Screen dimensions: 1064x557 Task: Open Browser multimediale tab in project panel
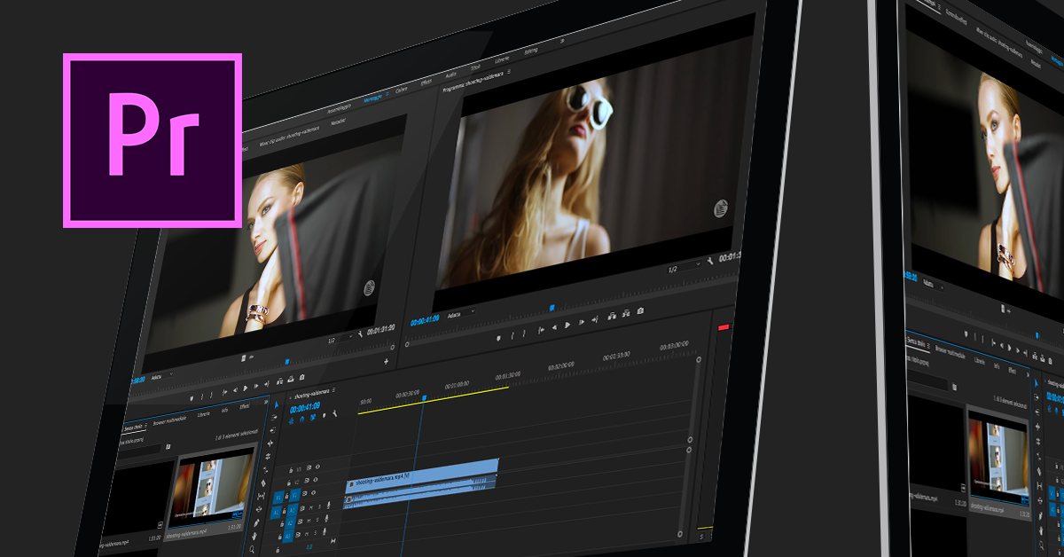[171, 420]
